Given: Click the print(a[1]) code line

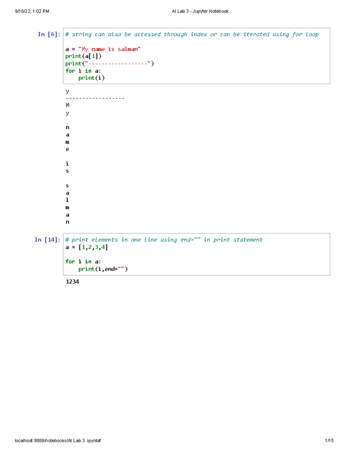Looking at the screenshot, I should [83, 56].
